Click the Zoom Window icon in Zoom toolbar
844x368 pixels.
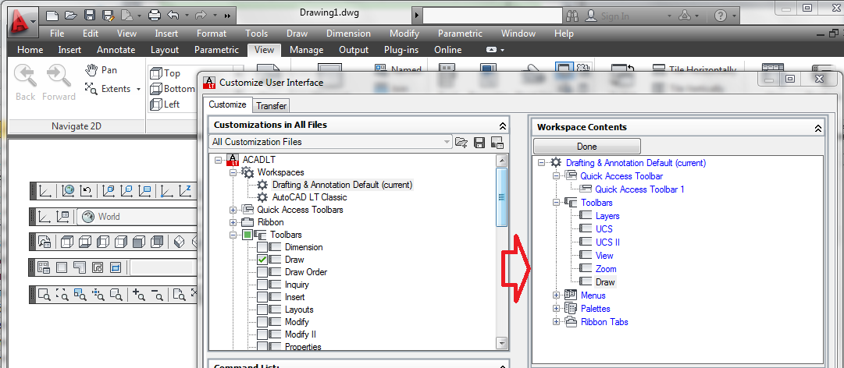(x=45, y=294)
